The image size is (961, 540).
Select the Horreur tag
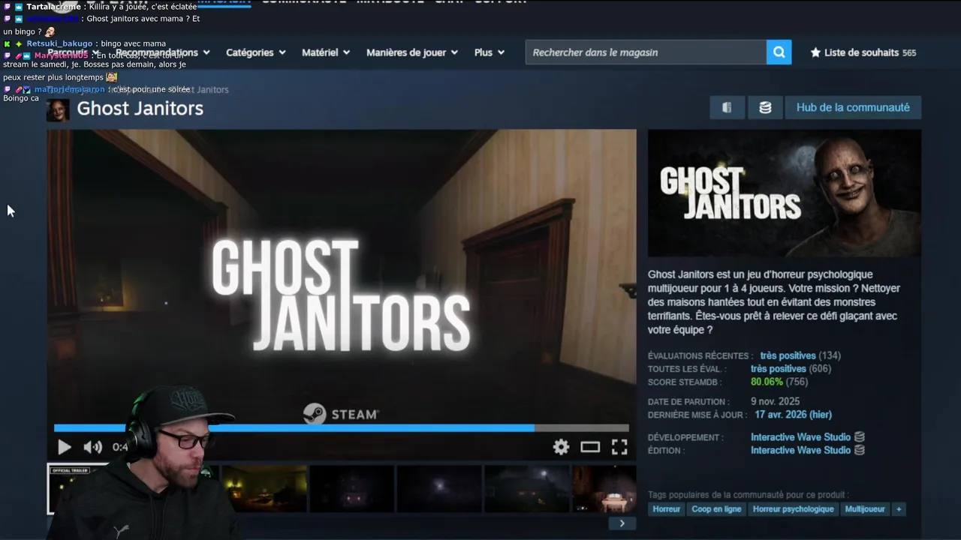point(666,509)
